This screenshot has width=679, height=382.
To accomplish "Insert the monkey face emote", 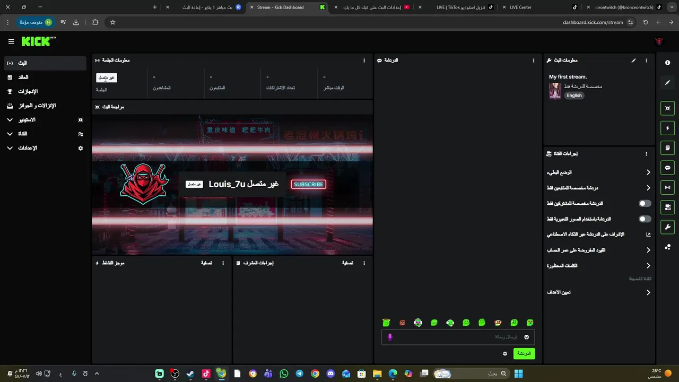I will pos(498,323).
